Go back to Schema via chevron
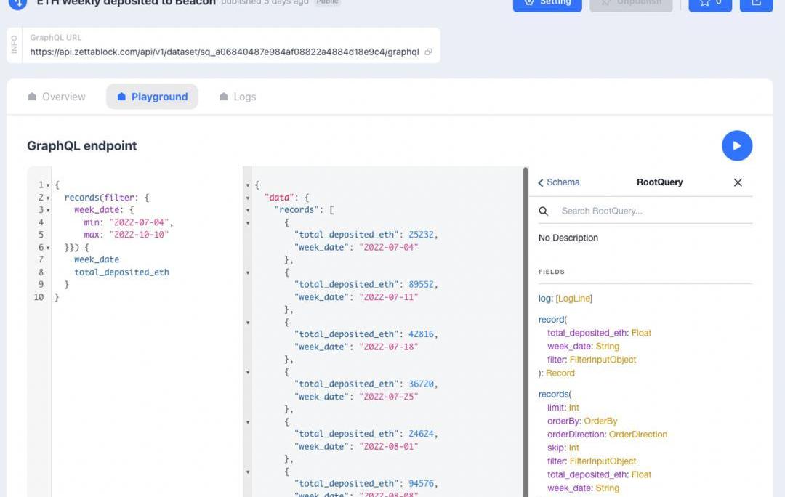Viewport: 785px width, 497px height. click(542, 183)
